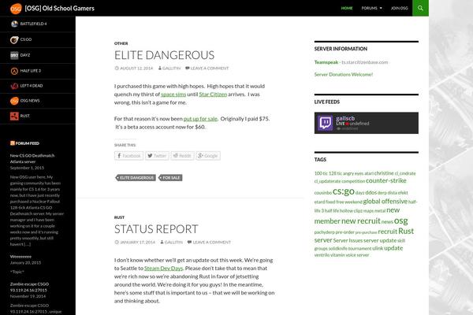Viewport: 473px width, 315px height.
Task: Click the Rust sidebar icon
Action: (x=14, y=116)
